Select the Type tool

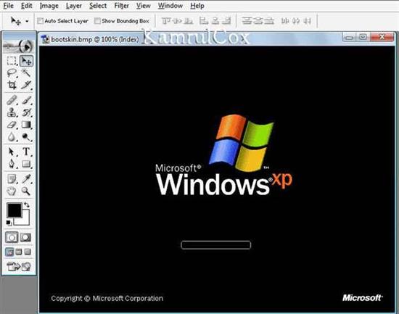[x=26, y=152]
